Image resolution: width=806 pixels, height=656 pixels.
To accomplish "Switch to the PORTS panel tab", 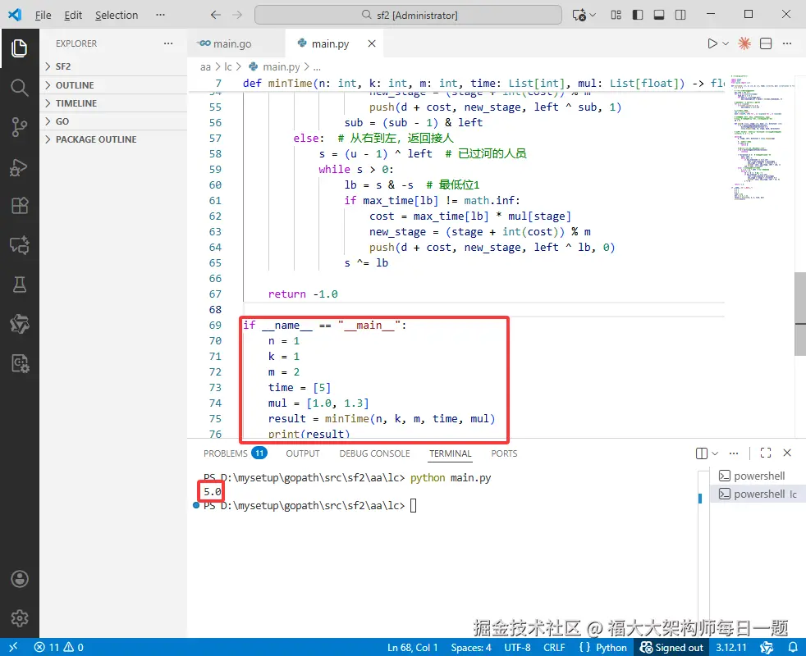I will [x=504, y=453].
